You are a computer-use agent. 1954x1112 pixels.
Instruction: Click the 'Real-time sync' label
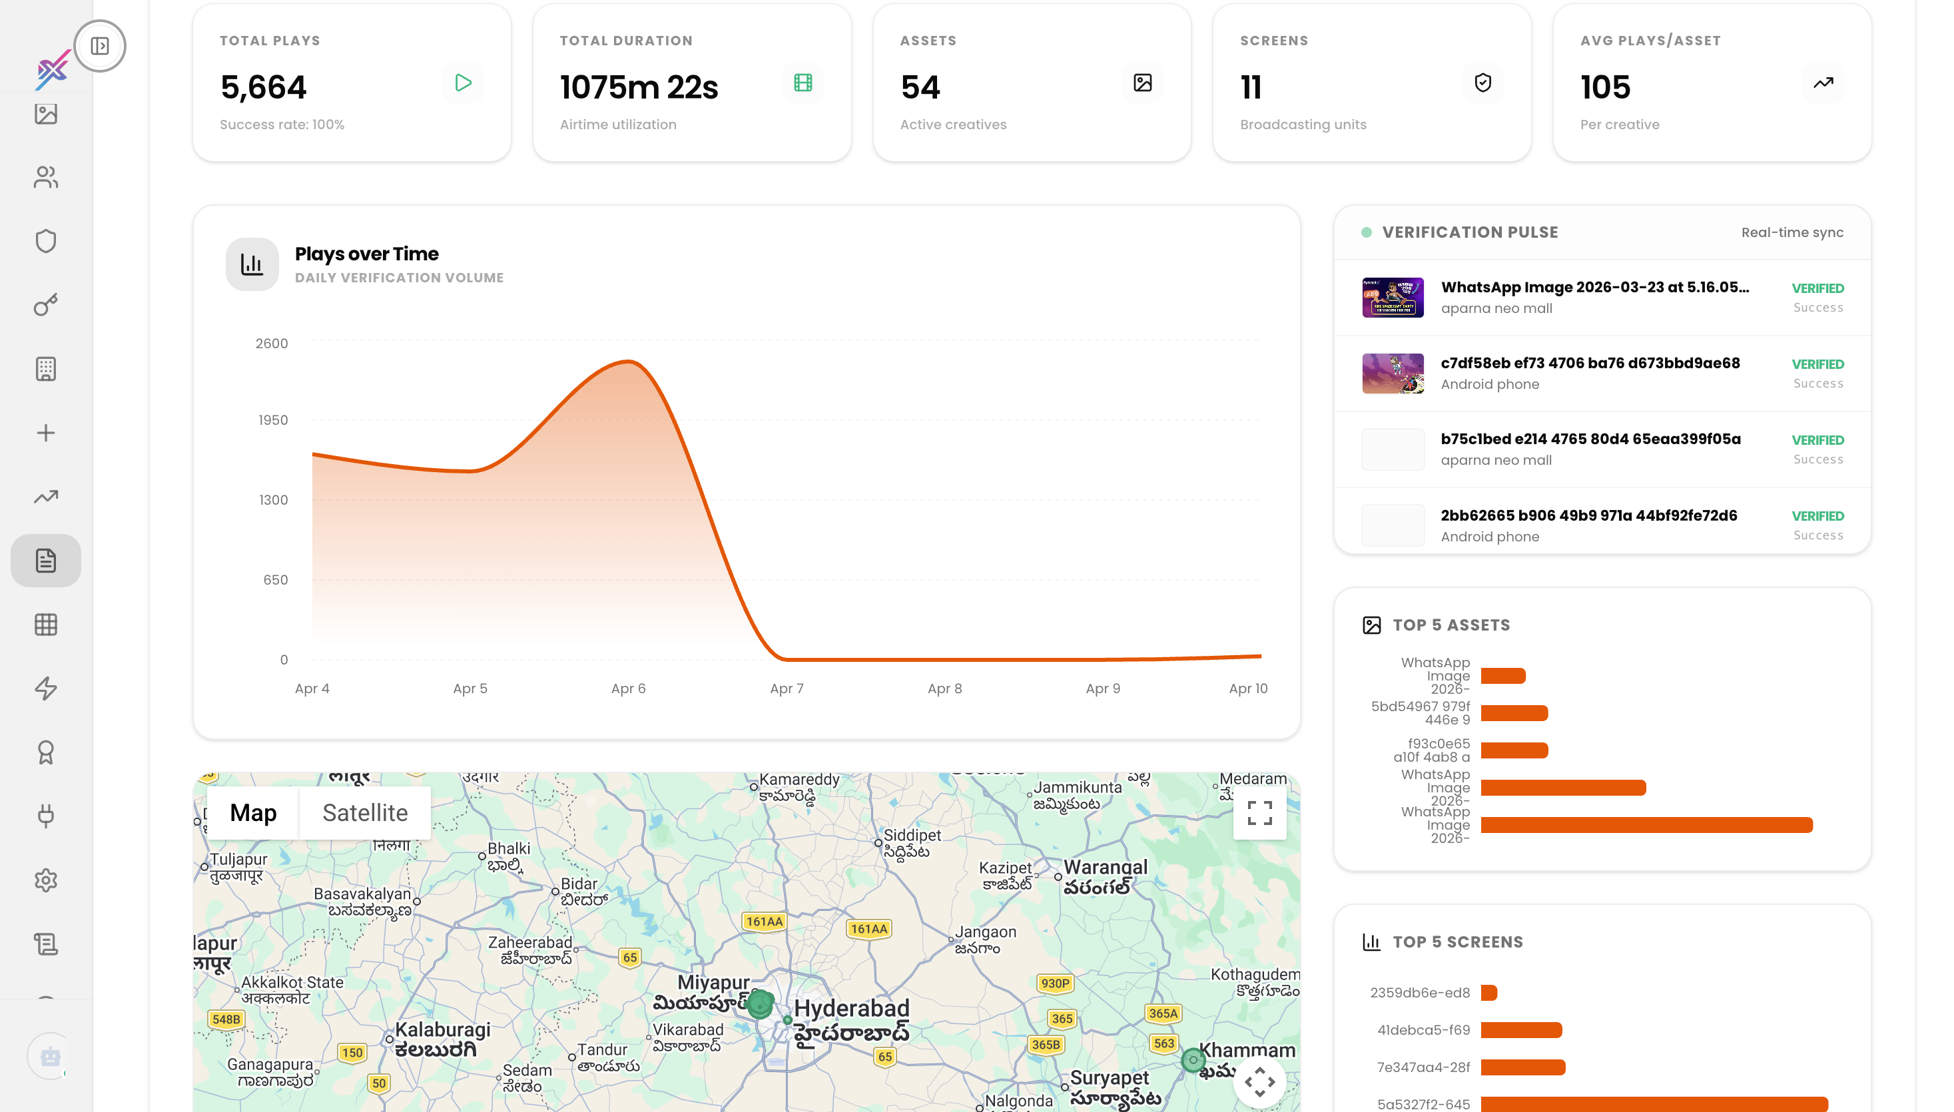(x=1792, y=233)
